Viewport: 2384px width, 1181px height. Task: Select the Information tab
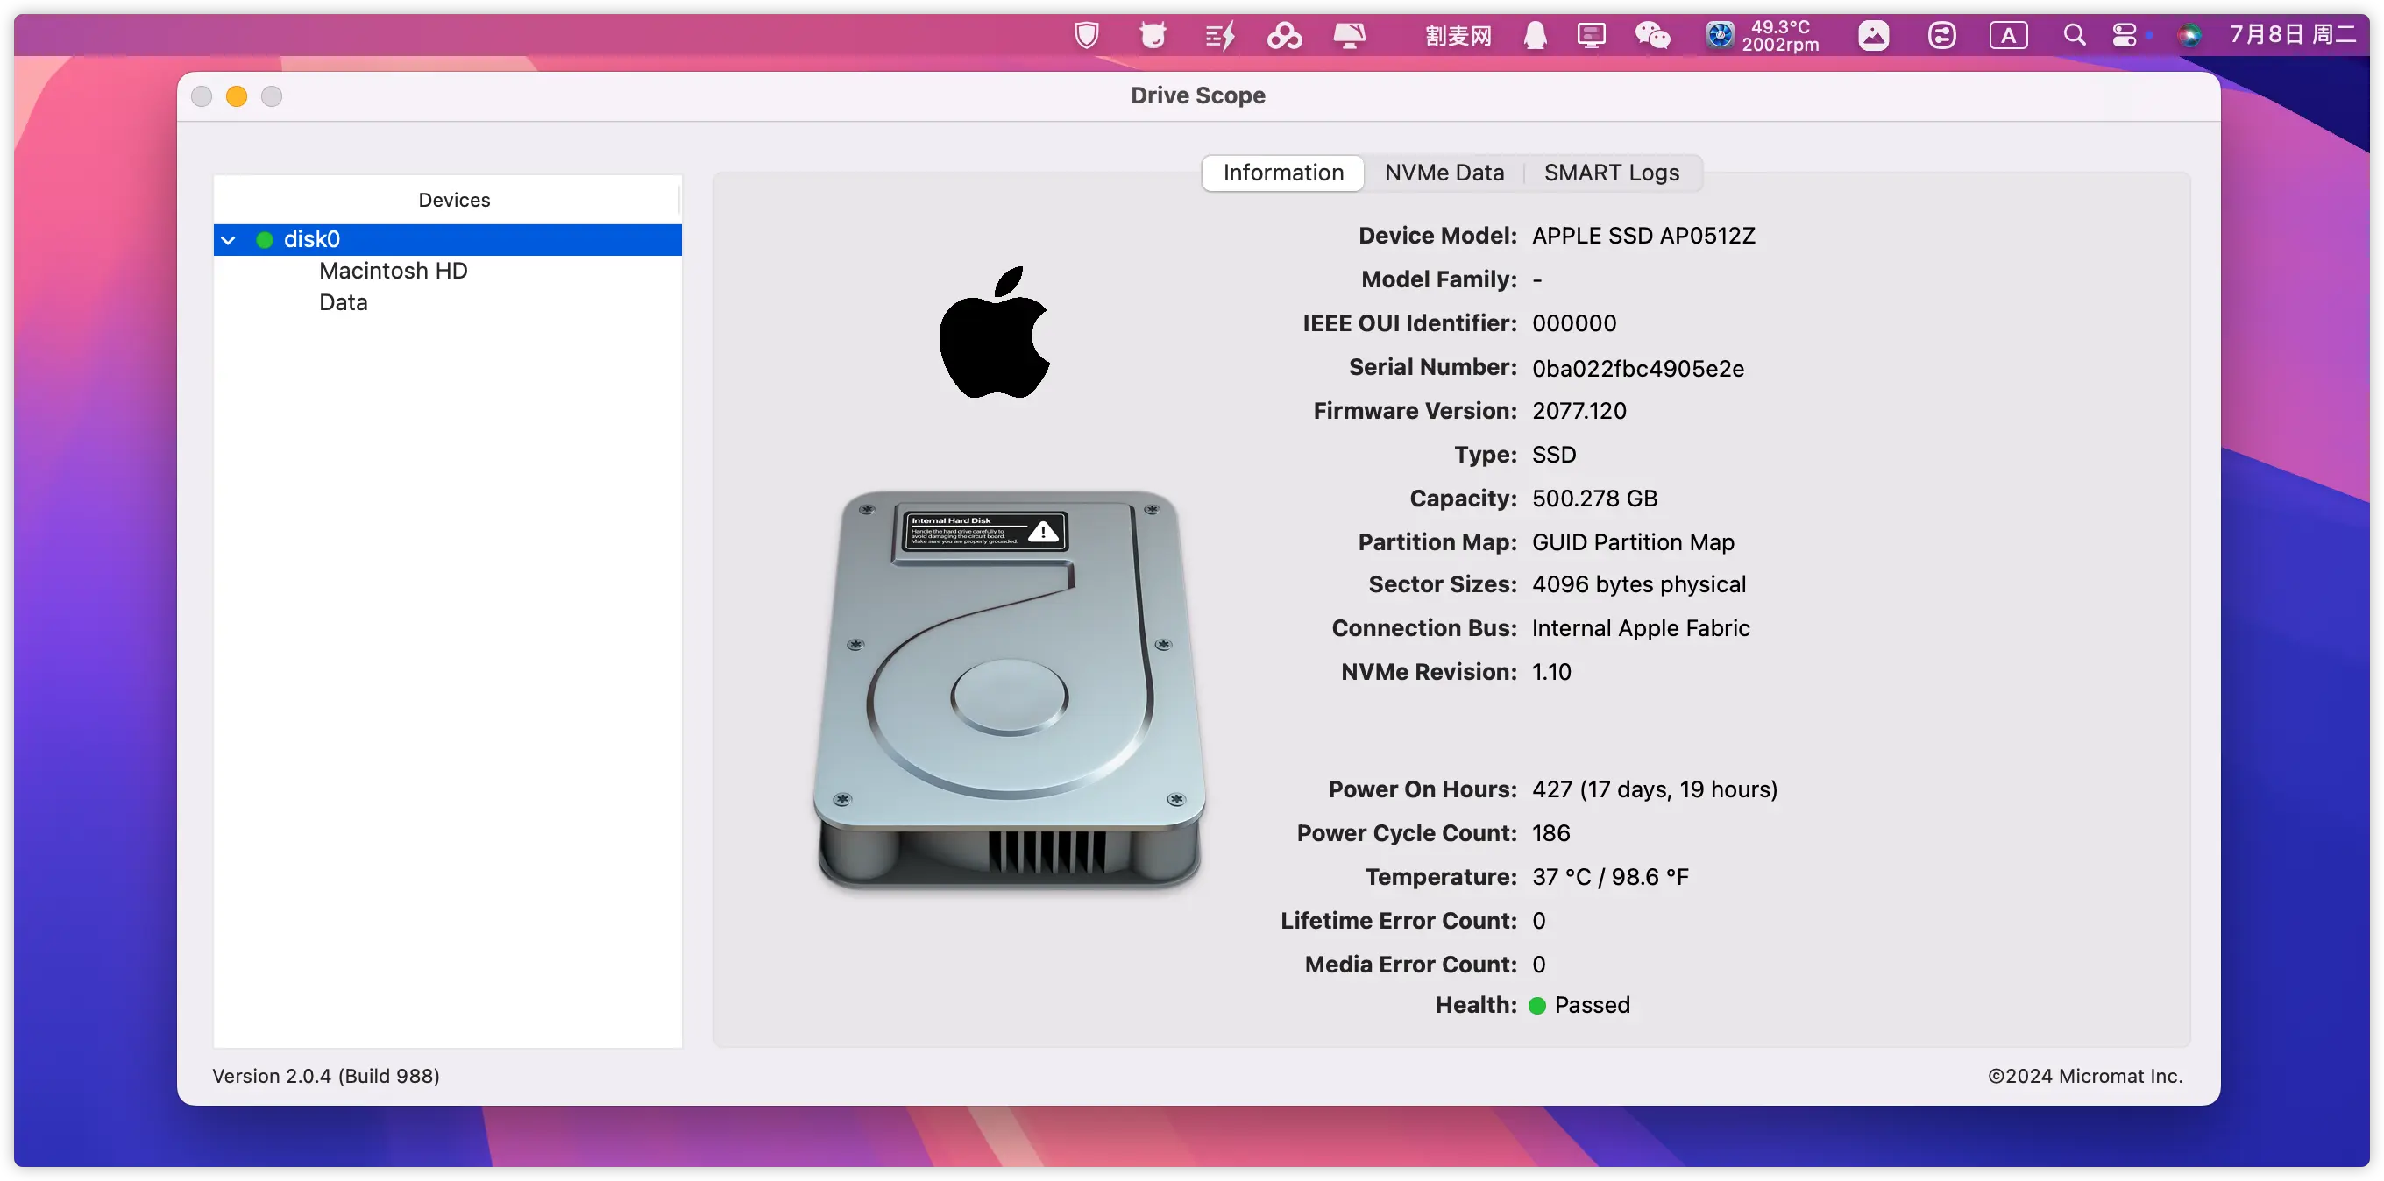click(x=1282, y=173)
